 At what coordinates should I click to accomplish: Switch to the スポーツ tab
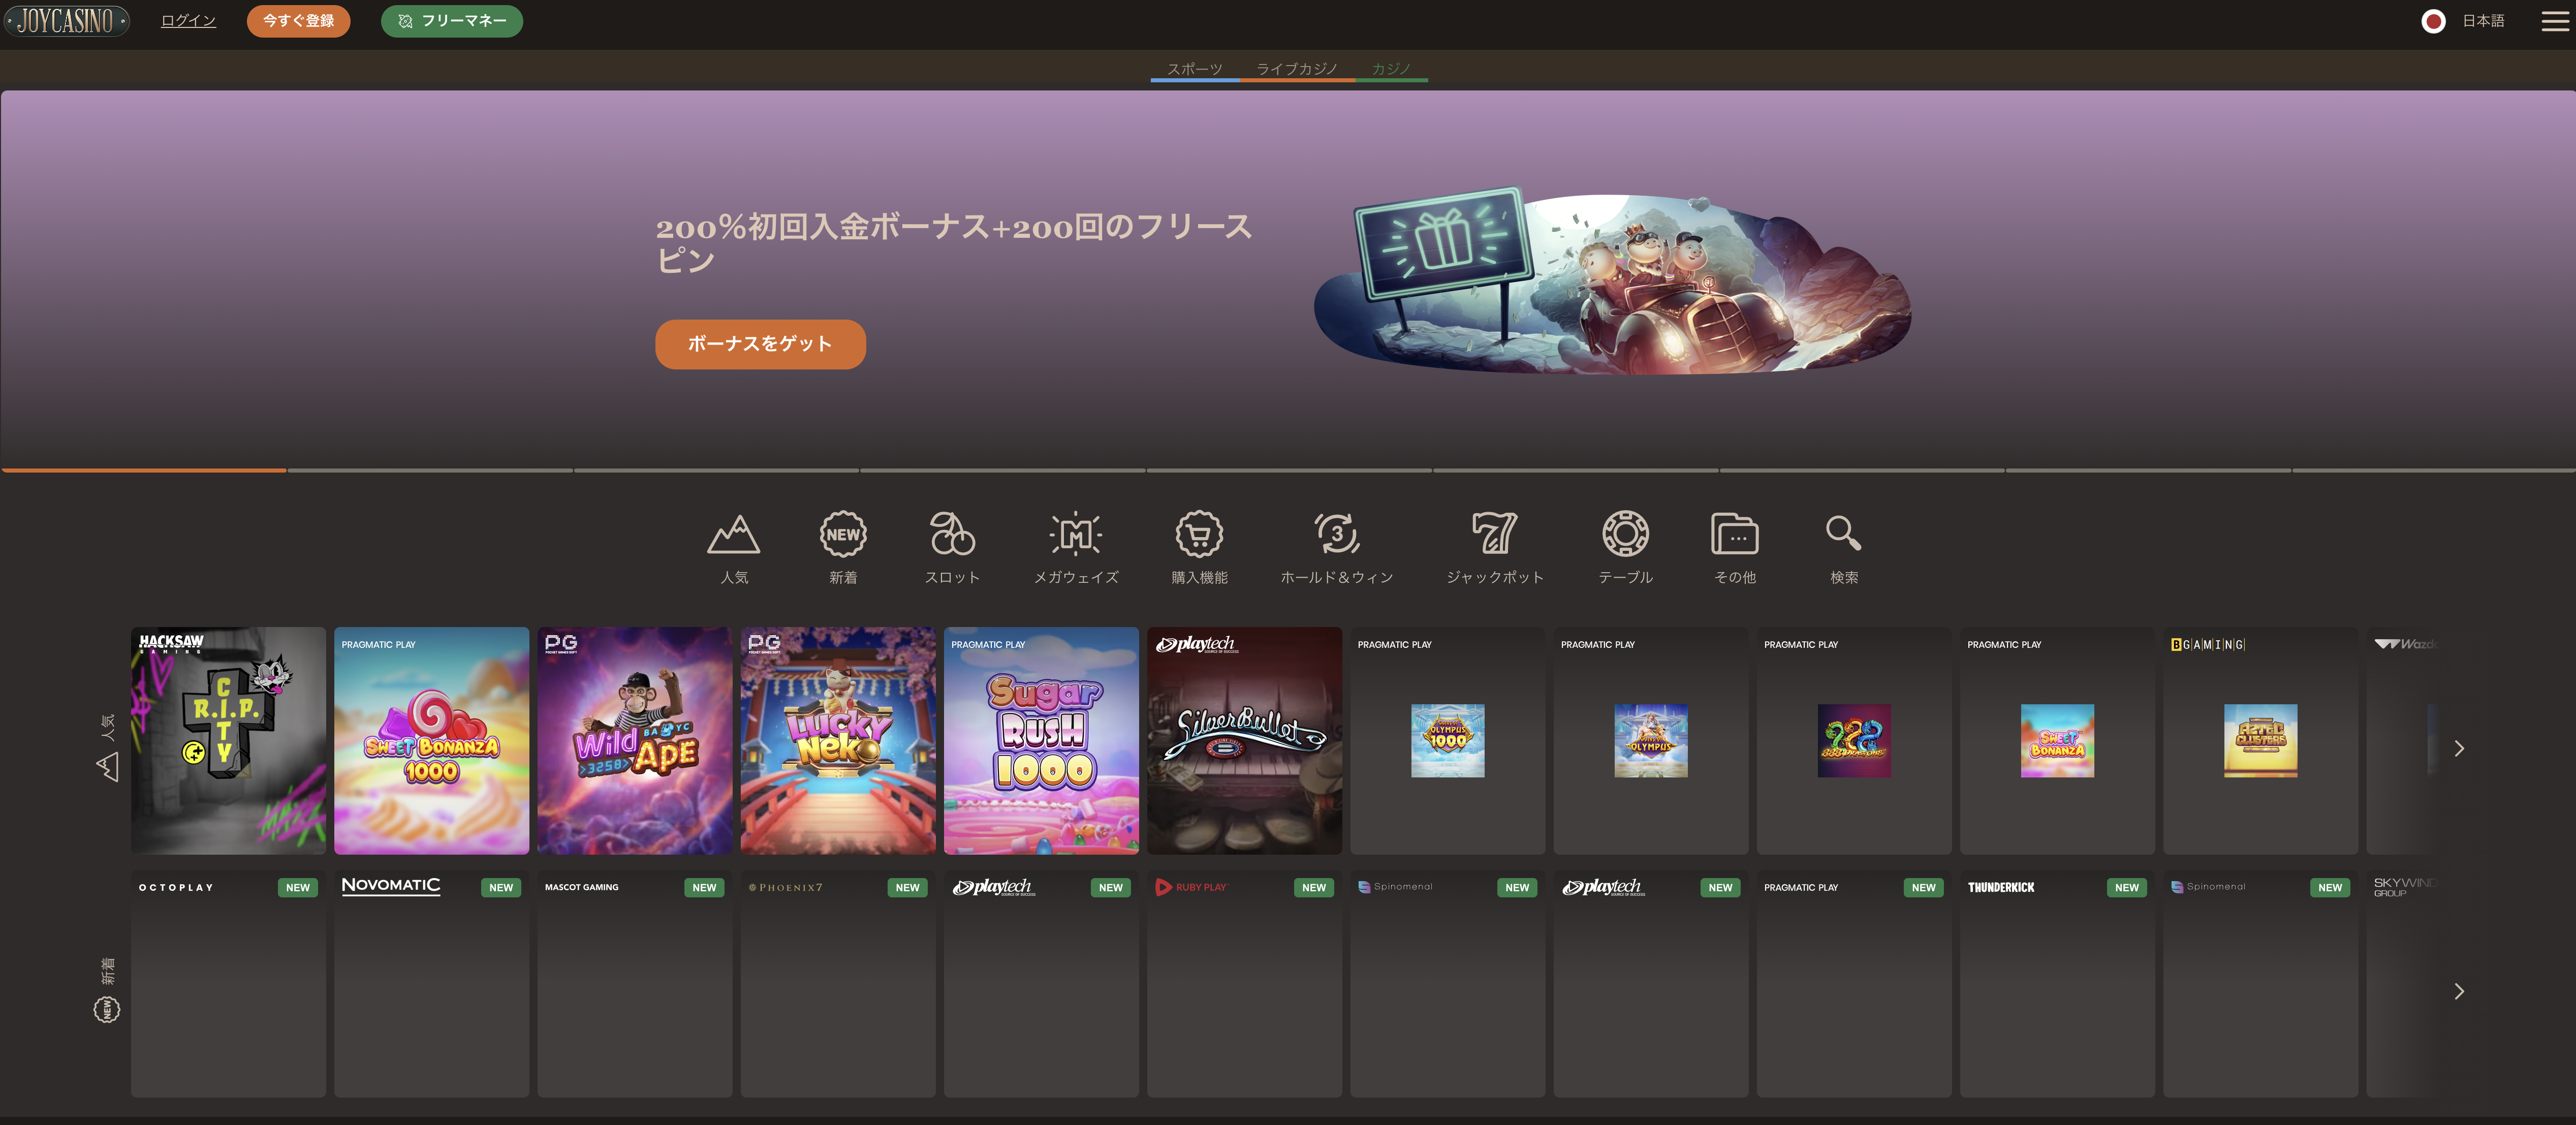1195,69
